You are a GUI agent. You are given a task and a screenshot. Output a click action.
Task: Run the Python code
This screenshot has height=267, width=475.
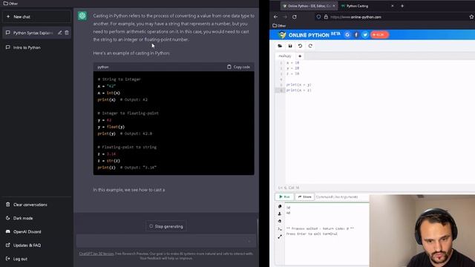pos(284,197)
